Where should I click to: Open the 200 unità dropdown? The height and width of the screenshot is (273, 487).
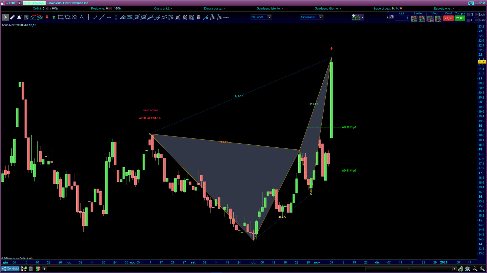[269, 17]
